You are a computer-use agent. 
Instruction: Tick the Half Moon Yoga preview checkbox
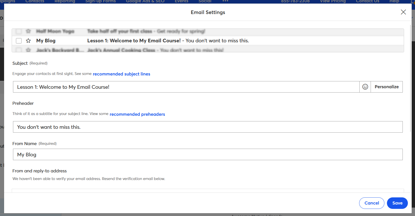[19, 31]
